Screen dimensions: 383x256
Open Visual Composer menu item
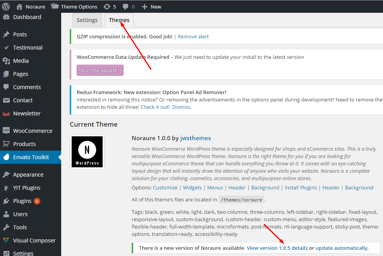pyautogui.click(x=34, y=241)
